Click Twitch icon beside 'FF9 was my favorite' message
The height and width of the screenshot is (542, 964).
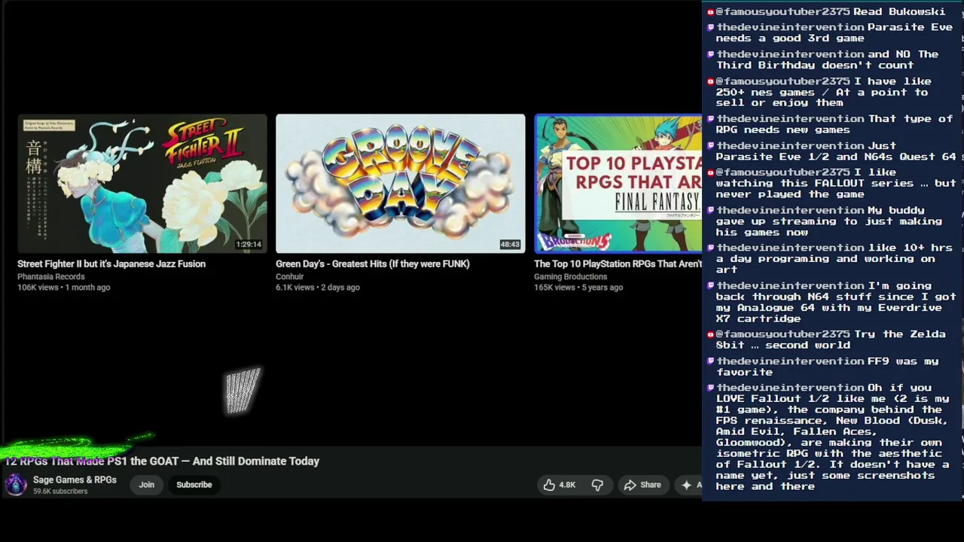(x=710, y=361)
